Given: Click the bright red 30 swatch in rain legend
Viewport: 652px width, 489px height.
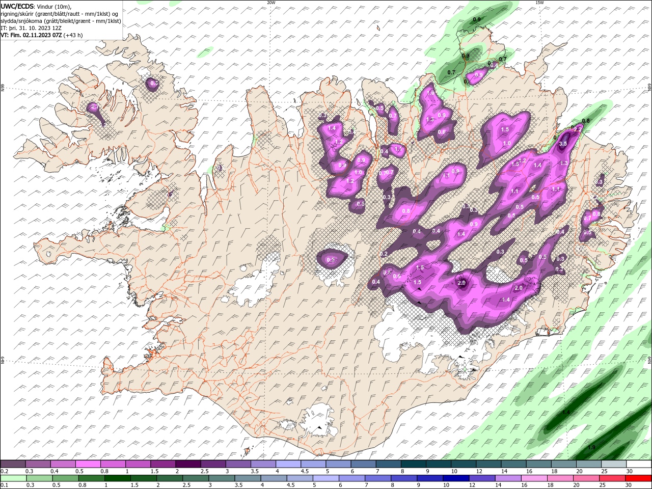Looking at the screenshot, I should click(639, 478).
